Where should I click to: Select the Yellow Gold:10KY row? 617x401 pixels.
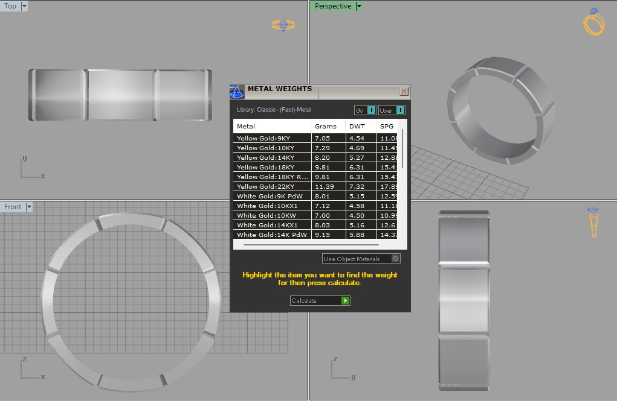click(x=315, y=148)
